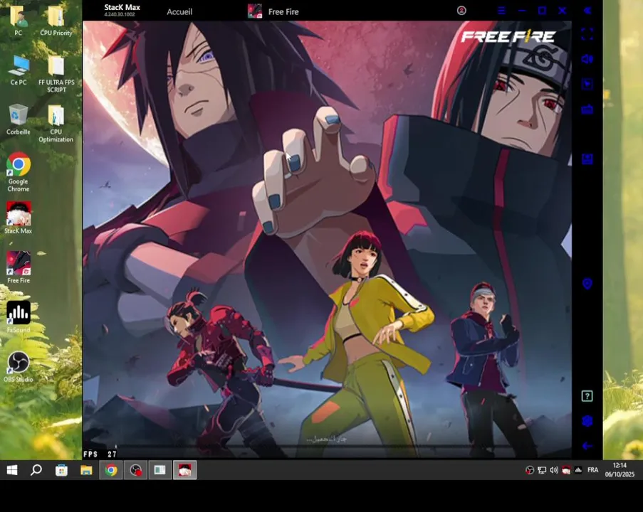Open the CPU Optimization folder
The width and height of the screenshot is (643, 512).
coord(56,123)
